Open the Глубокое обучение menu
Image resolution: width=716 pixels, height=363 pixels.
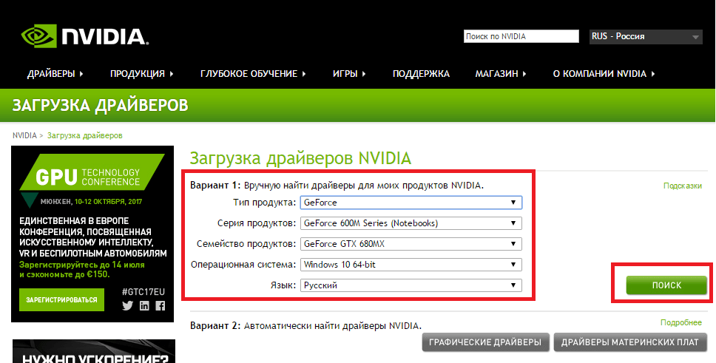pyautogui.click(x=253, y=73)
